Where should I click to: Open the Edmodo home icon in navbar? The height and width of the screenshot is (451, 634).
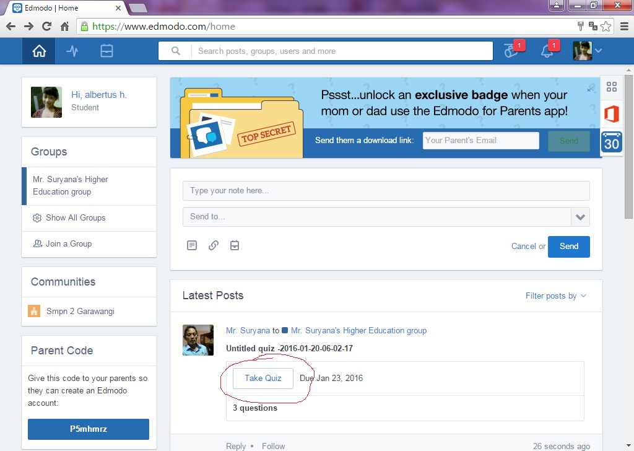pos(39,51)
